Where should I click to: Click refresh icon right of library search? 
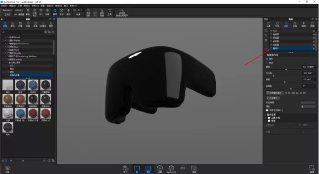(x=53, y=32)
